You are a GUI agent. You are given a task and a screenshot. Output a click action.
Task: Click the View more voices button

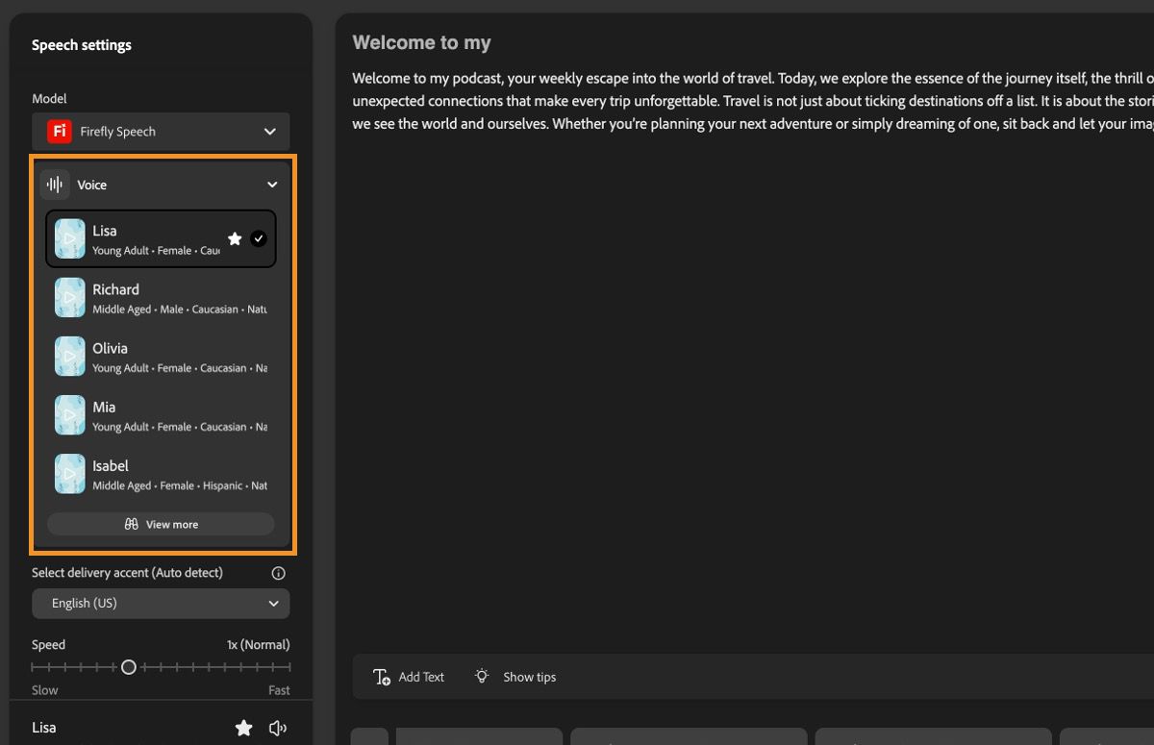[161, 523]
